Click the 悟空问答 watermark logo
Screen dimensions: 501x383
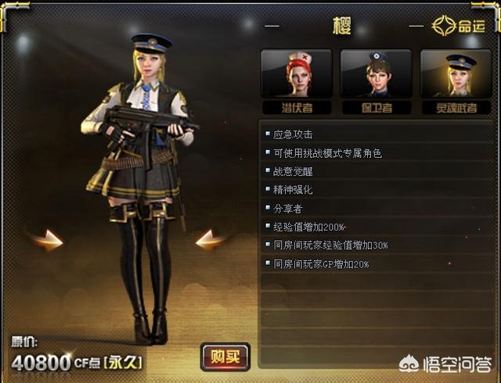click(445, 364)
